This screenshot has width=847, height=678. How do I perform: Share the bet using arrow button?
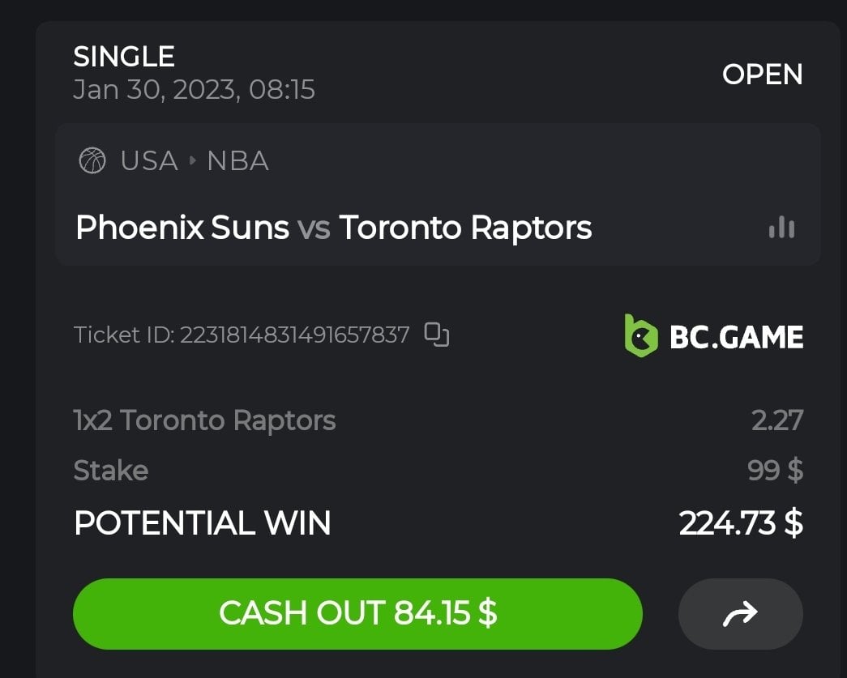[740, 614]
